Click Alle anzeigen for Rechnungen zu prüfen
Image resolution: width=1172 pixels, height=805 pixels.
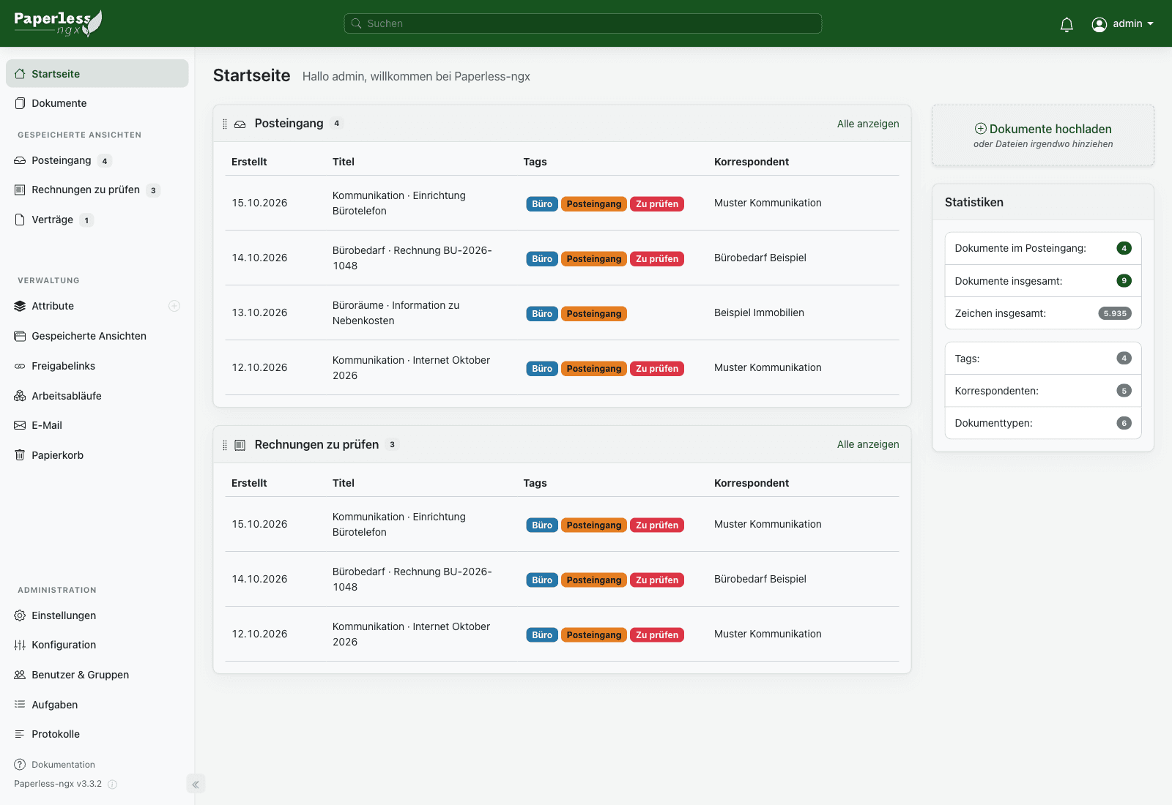tap(868, 444)
